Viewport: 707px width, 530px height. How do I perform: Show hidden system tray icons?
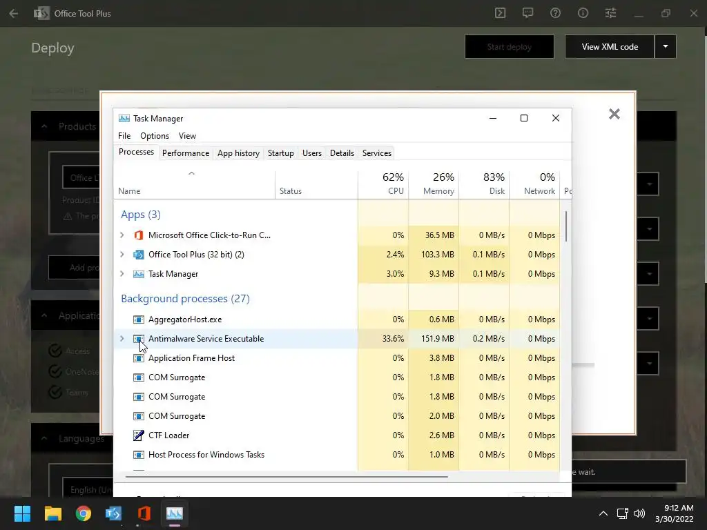tap(603, 513)
